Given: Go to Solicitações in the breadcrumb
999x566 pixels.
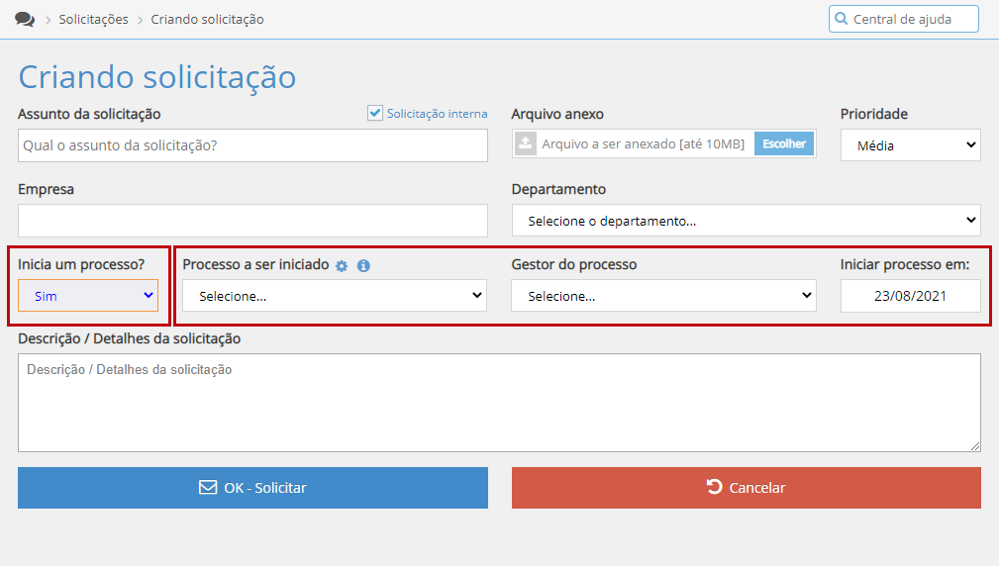Looking at the screenshot, I should pyautogui.click(x=93, y=19).
